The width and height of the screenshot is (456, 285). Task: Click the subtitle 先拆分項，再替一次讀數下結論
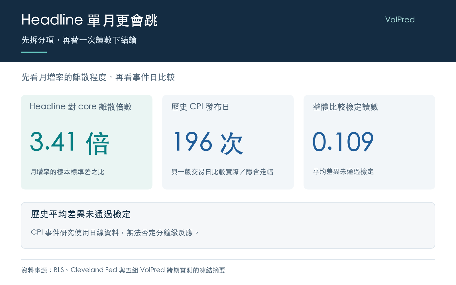tap(79, 40)
